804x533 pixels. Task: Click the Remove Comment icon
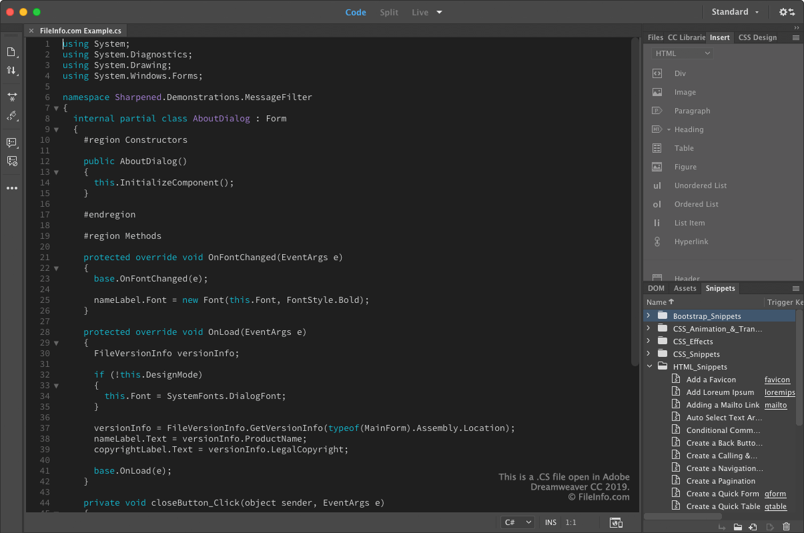11,161
